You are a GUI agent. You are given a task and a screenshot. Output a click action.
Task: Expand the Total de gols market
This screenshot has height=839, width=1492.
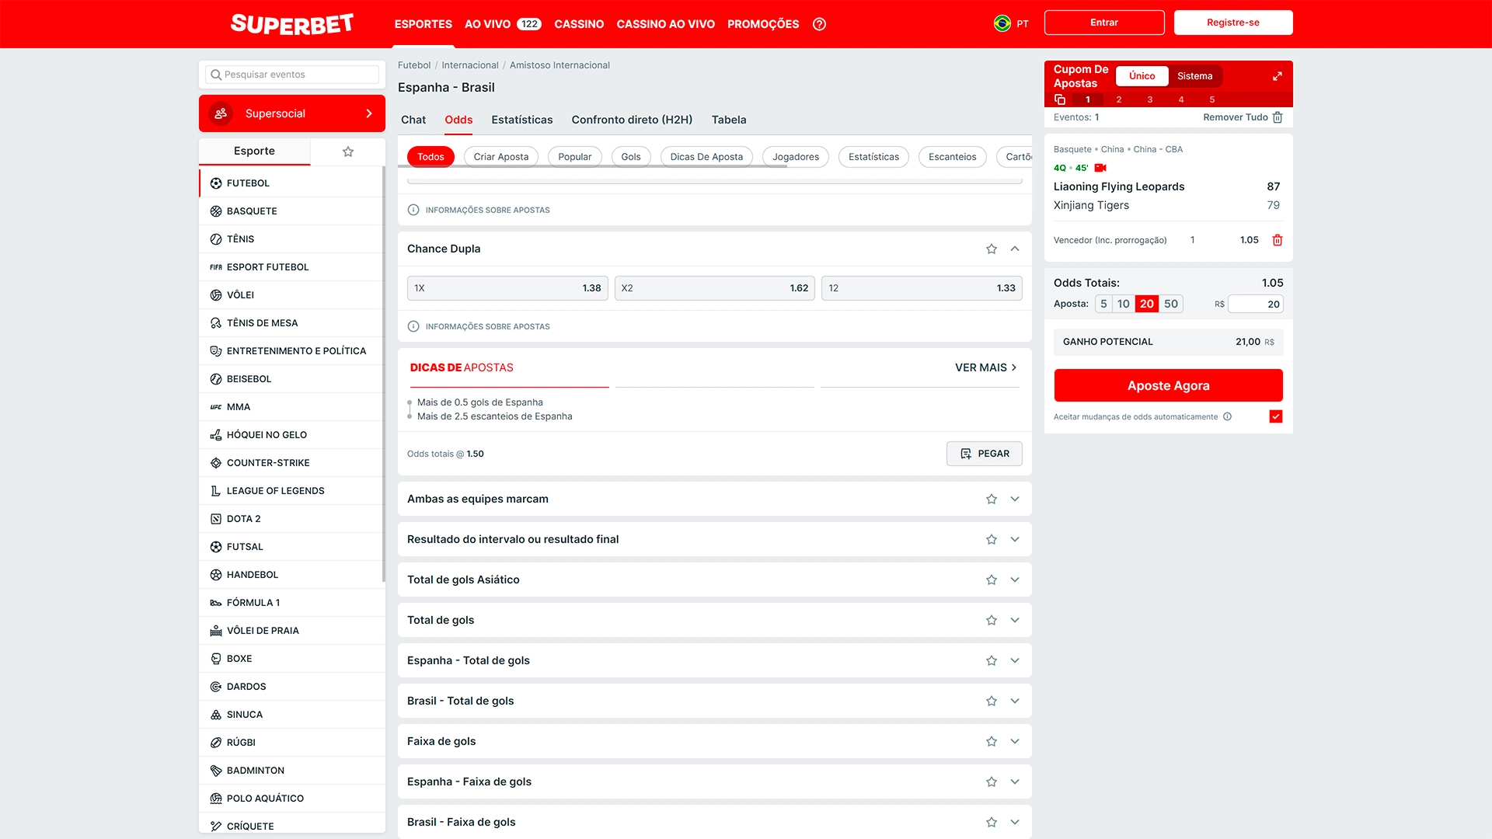(1015, 620)
